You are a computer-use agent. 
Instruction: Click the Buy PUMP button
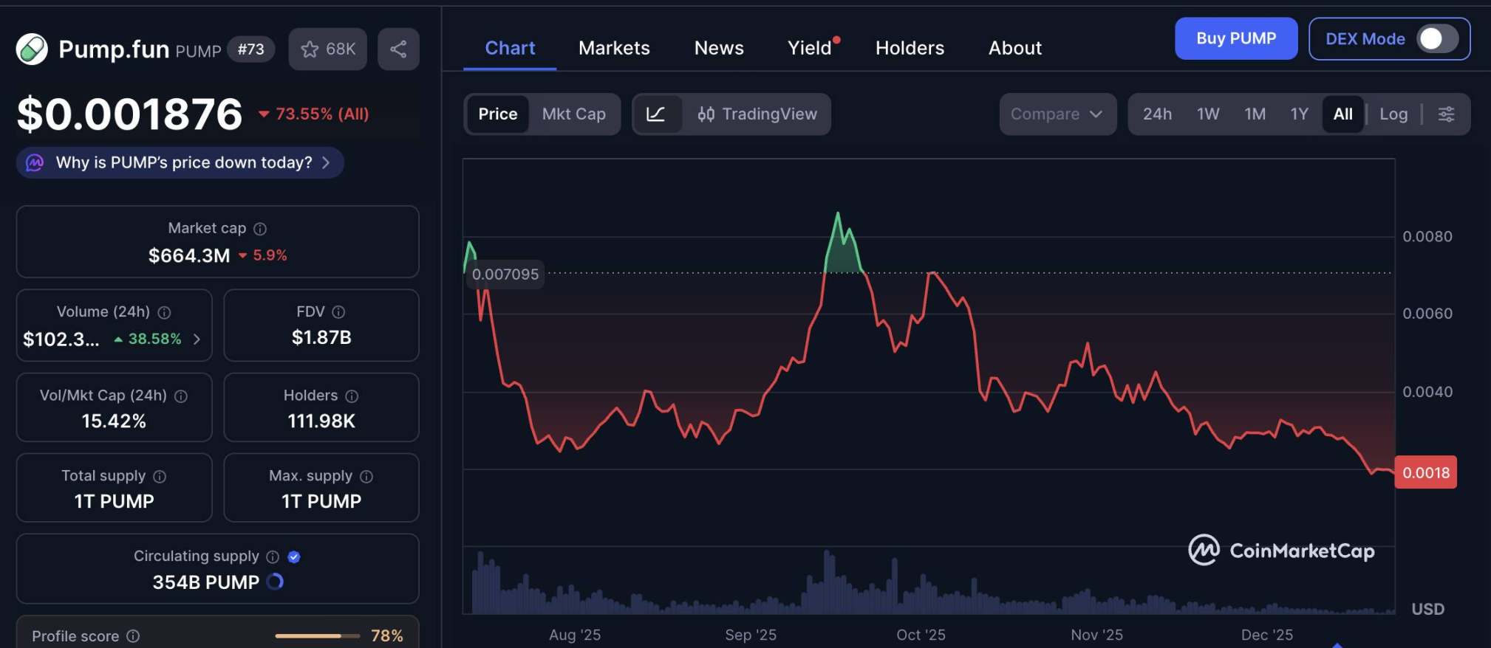[1235, 38]
